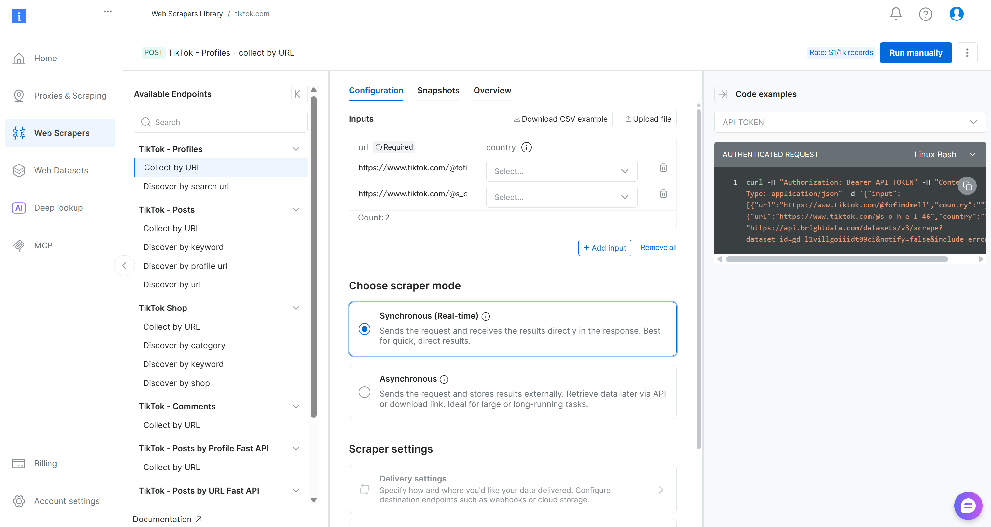This screenshot has width=991, height=527.
Task: Open the API_TOKEN selector dropdown
Action: pos(849,122)
